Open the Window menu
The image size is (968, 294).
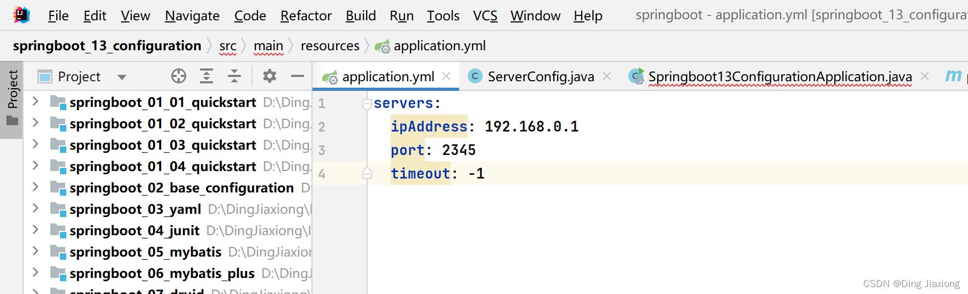[535, 16]
